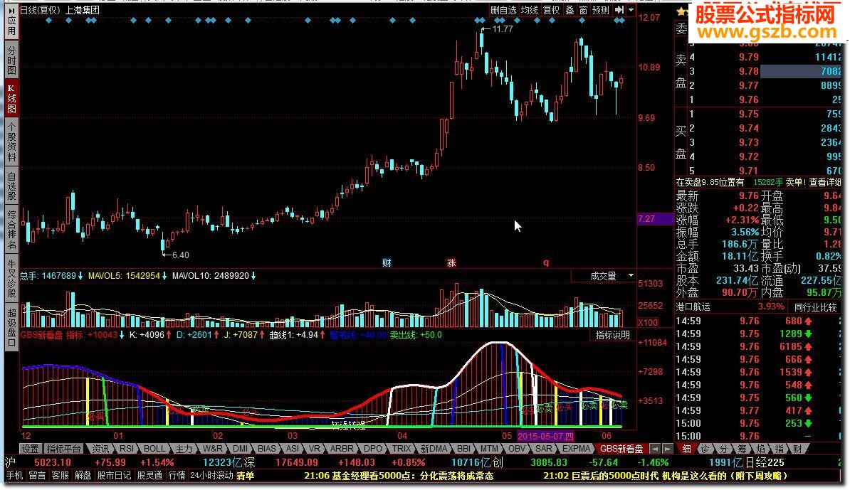This screenshot has height=490, width=850.
Task: Switch to the 资讯 tab
Action: coord(100,449)
